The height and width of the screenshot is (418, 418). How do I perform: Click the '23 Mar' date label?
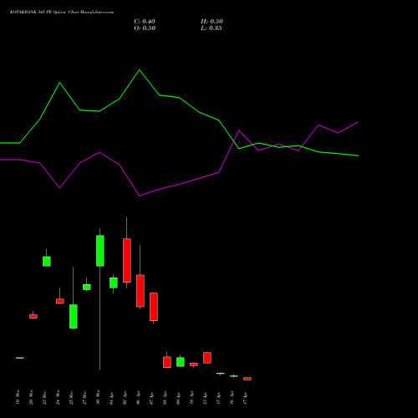44,397
